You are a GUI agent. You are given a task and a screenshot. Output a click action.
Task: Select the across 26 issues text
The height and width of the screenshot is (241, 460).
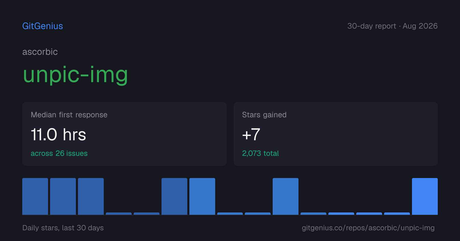(59, 153)
